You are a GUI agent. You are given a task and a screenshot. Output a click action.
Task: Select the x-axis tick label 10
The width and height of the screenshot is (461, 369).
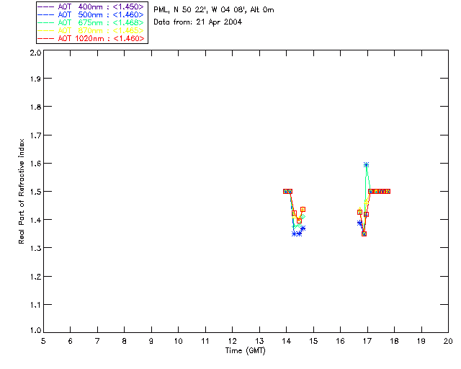[x=179, y=342]
